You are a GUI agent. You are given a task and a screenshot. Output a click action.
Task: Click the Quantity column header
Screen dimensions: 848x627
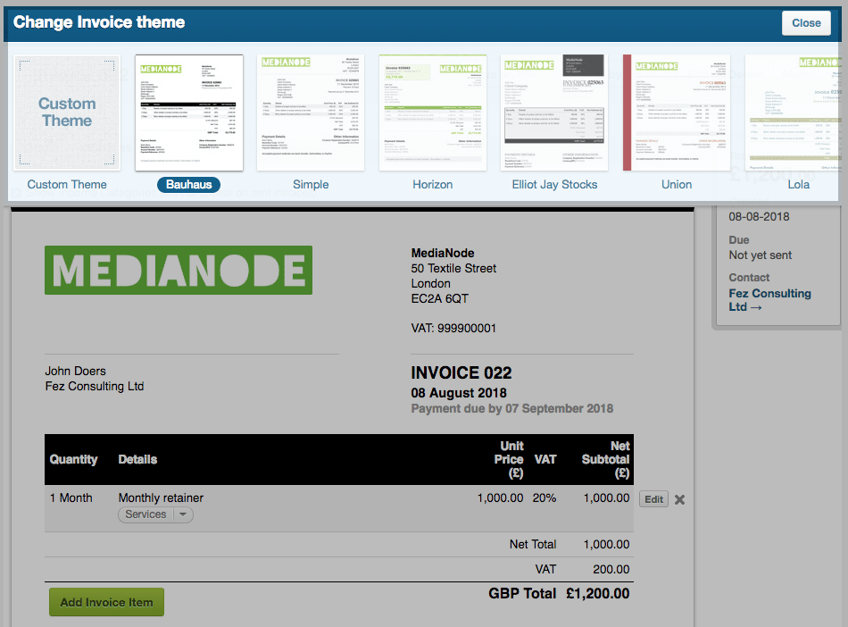[x=73, y=459]
